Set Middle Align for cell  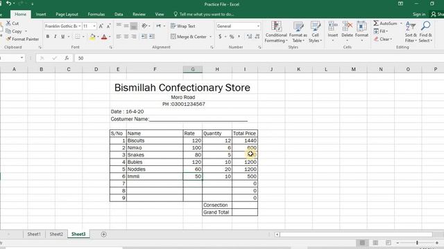pos(126,26)
